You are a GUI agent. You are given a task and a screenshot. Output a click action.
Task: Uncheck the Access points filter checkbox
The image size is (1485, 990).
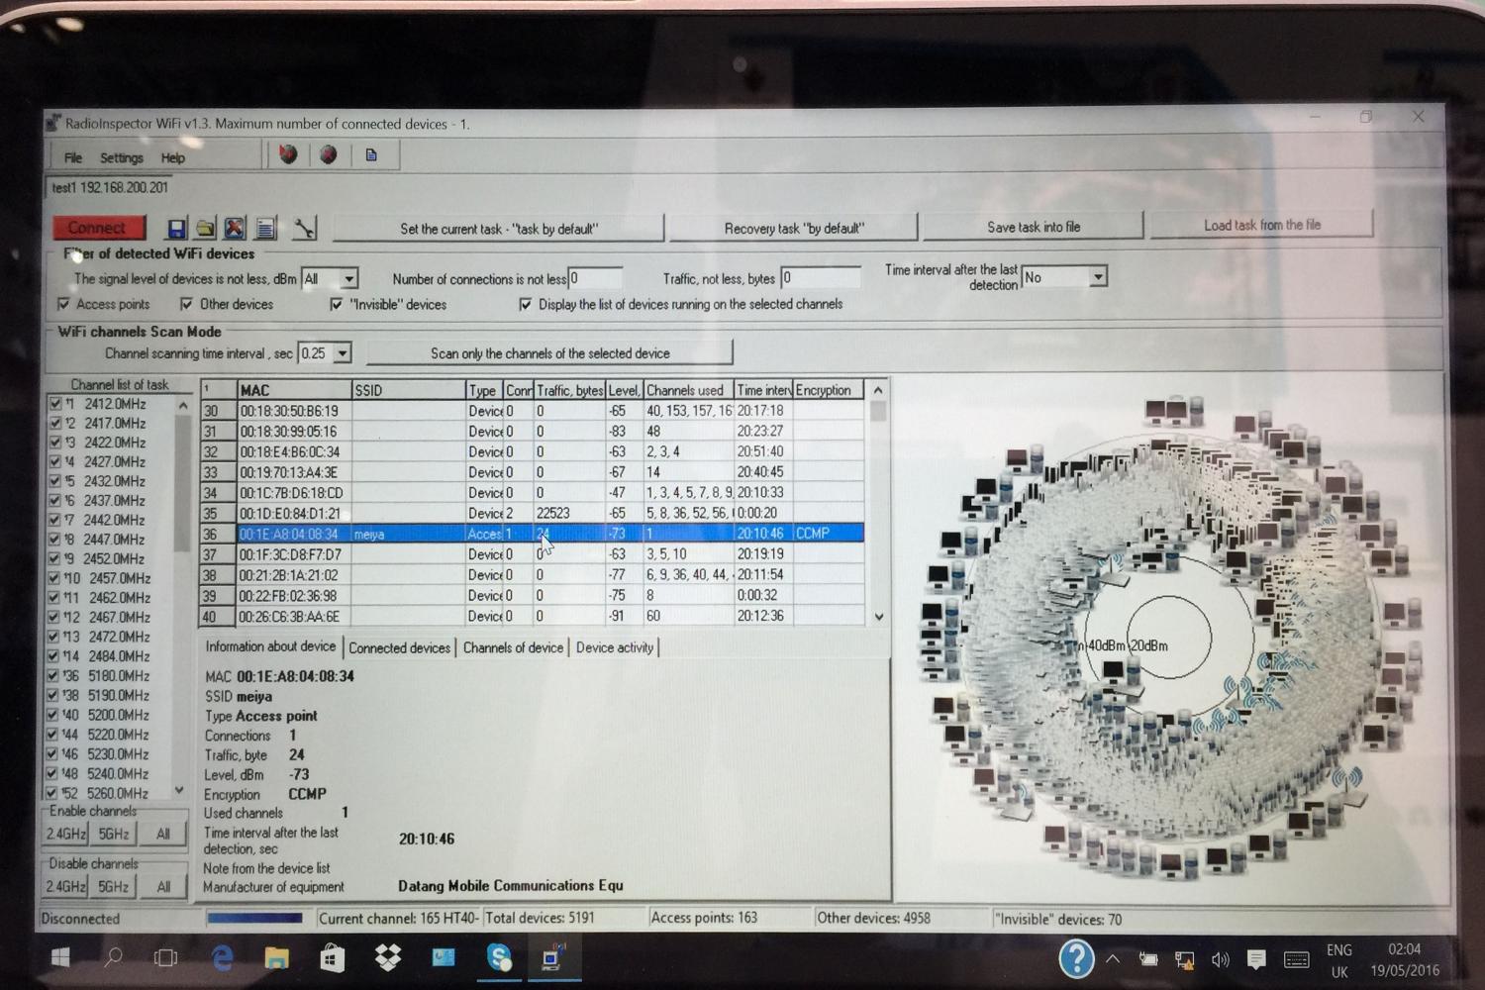[64, 304]
